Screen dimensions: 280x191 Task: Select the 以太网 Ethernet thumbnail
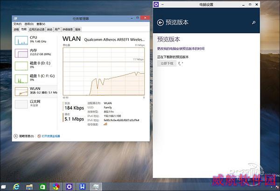coord(21,104)
